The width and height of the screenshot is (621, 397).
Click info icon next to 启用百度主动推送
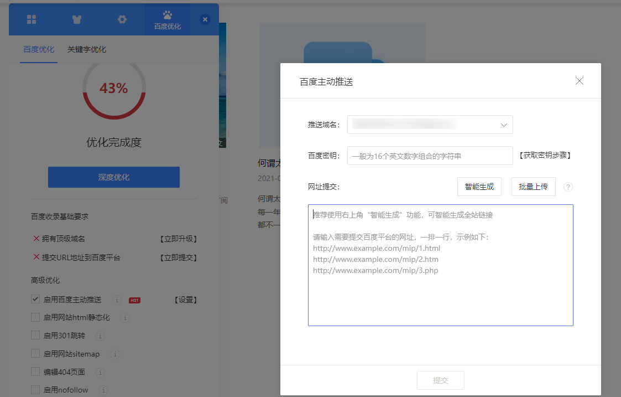[x=117, y=300]
